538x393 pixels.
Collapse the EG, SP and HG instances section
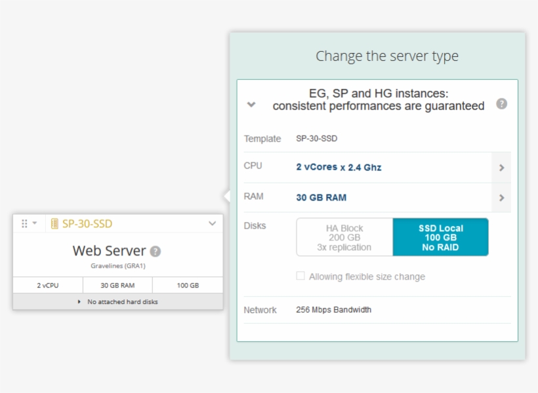coord(251,105)
